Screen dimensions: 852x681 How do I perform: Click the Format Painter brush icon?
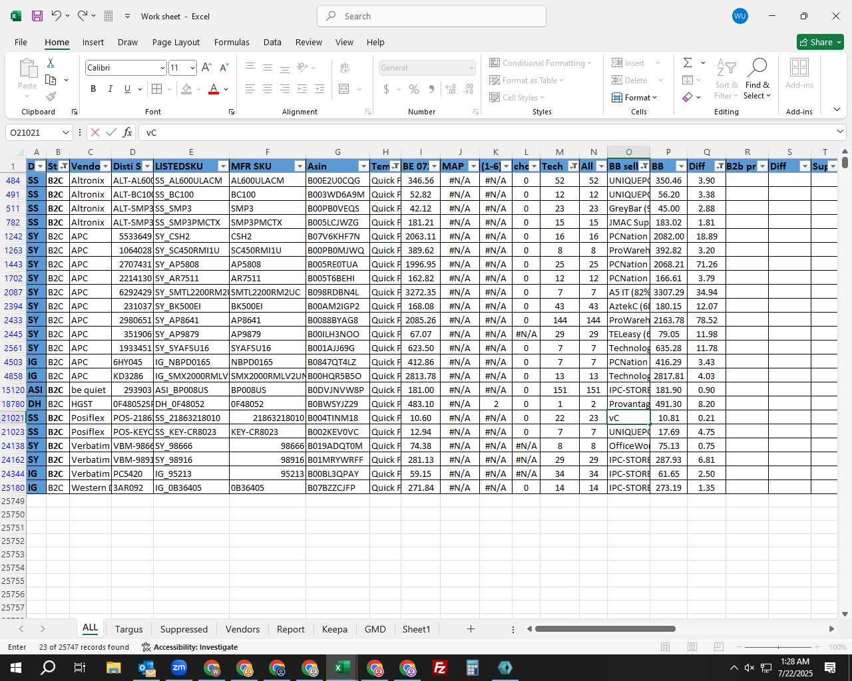point(51,96)
